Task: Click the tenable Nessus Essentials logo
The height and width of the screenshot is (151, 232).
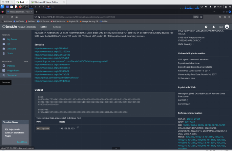Action: 19,27
